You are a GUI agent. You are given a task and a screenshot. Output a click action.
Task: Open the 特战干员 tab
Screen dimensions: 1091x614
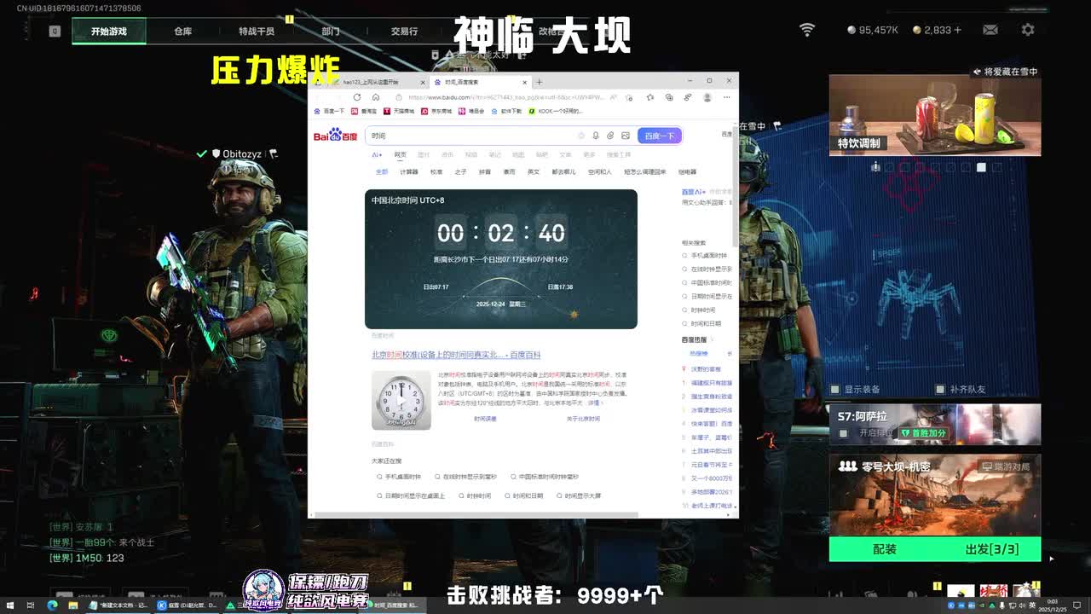point(257,31)
